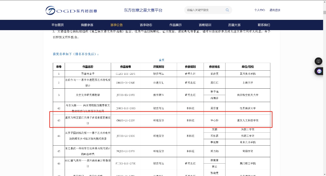
Task: Open 赛事动态 navigation item
Action: tap(146, 25)
